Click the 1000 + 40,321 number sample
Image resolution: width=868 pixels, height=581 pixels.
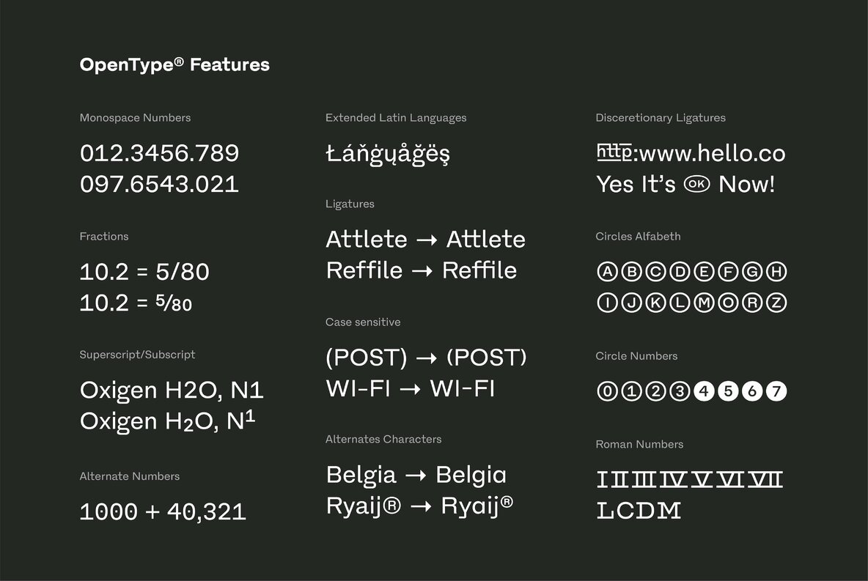163,512
